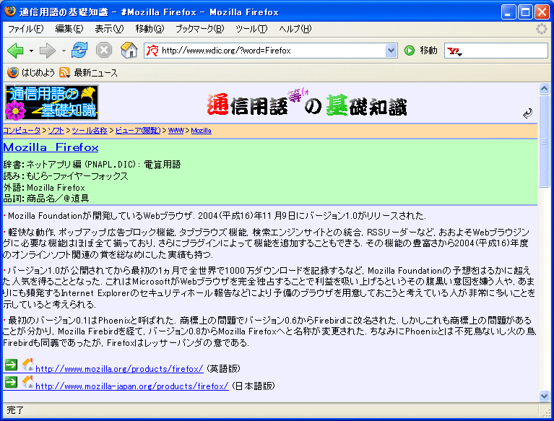This screenshot has height=421, width=554.
Task: Follow the ソフト breadcrumb link
Action: pos(56,130)
